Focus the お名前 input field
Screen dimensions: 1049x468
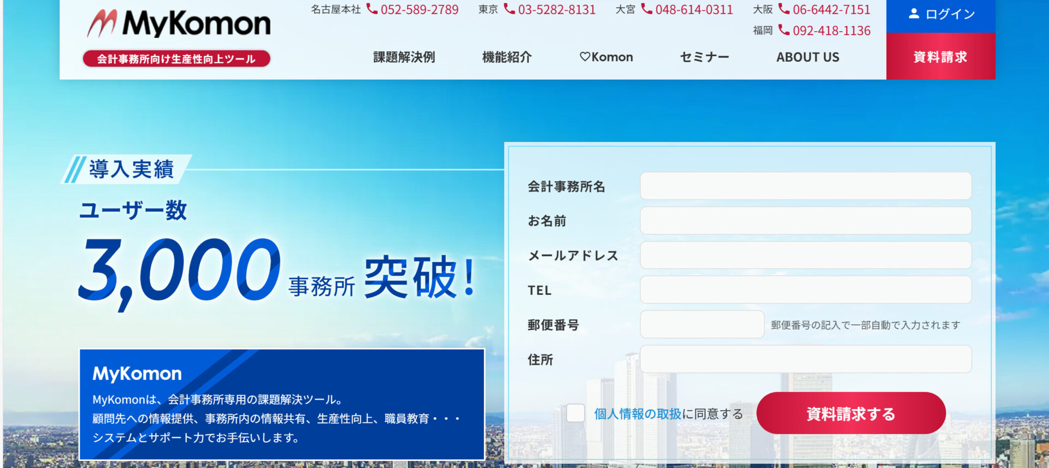[805, 221]
